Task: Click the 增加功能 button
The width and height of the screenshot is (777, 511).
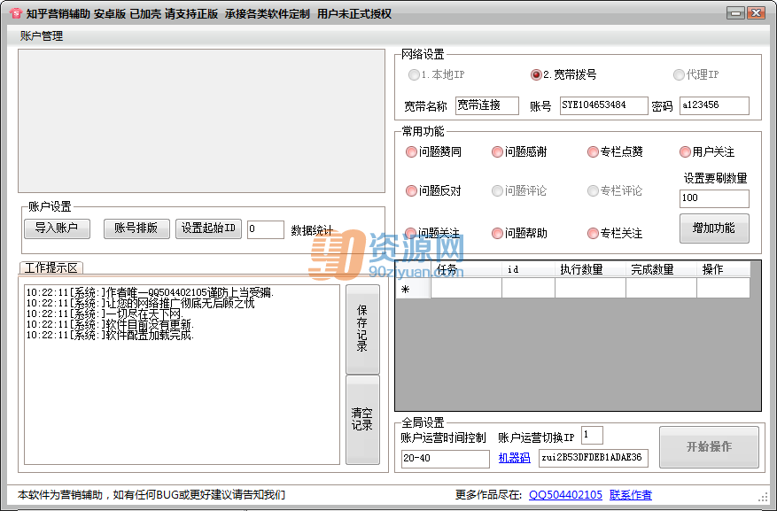Action: (x=714, y=228)
